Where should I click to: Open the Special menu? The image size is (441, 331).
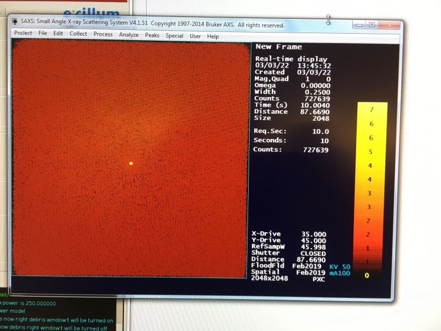174,36
